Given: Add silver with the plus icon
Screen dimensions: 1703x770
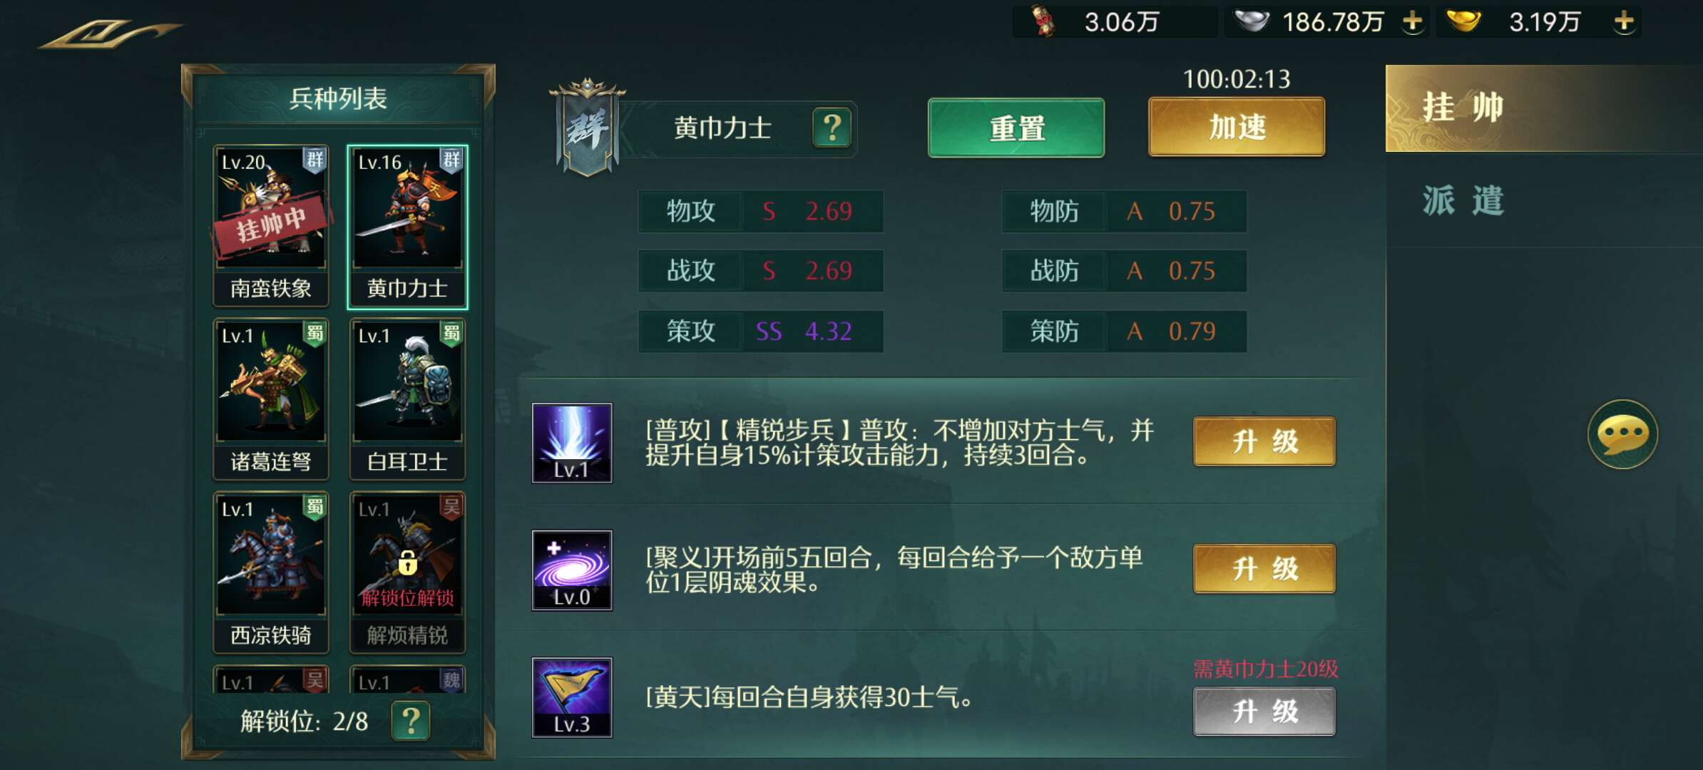Looking at the screenshot, I should tap(1412, 22).
